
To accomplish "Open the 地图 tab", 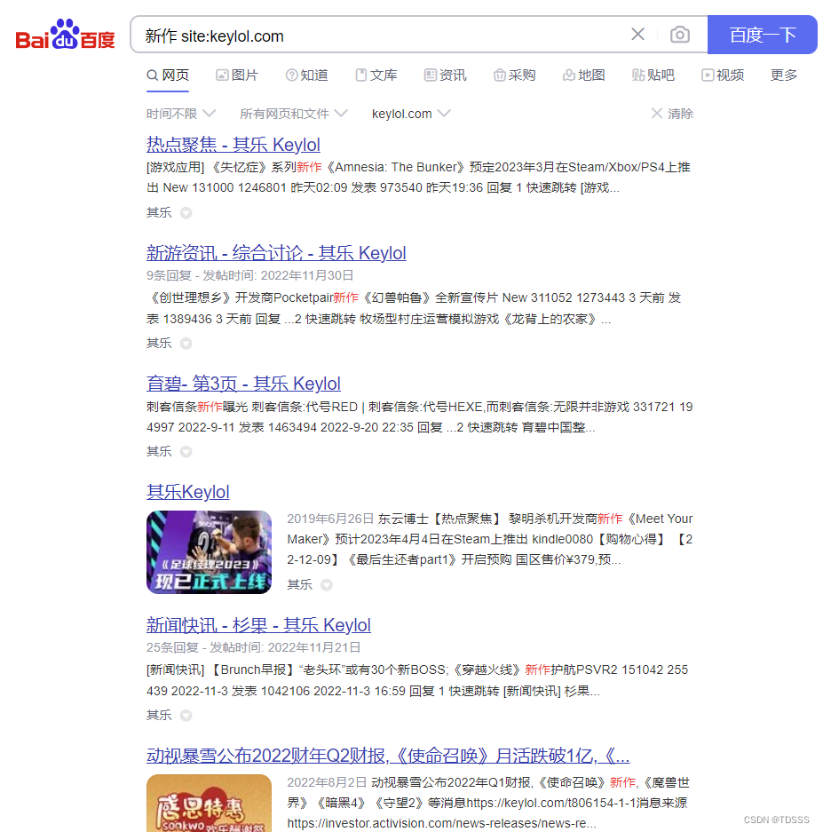I will click(x=583, y=75).
